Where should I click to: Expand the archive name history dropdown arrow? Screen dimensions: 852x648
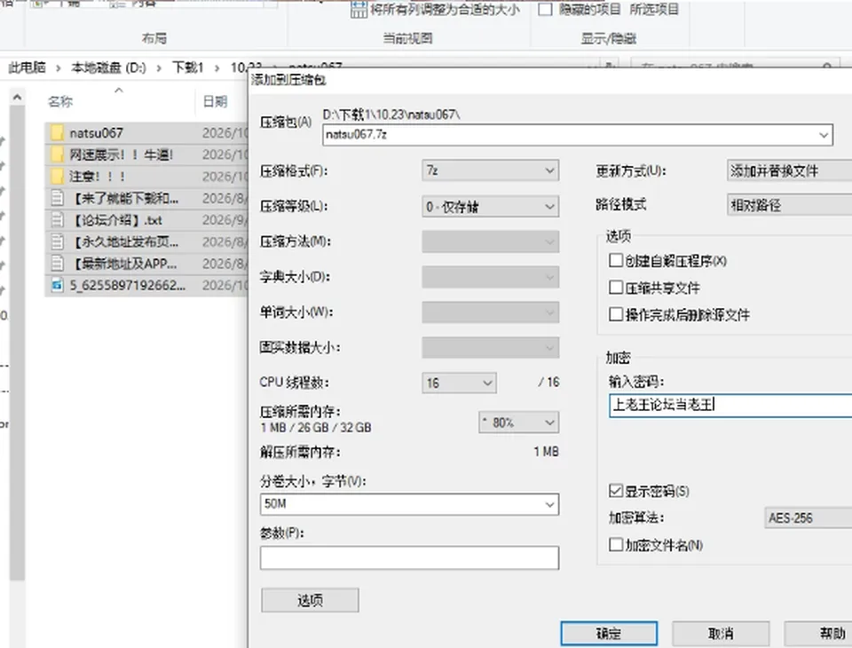point(824,135)
